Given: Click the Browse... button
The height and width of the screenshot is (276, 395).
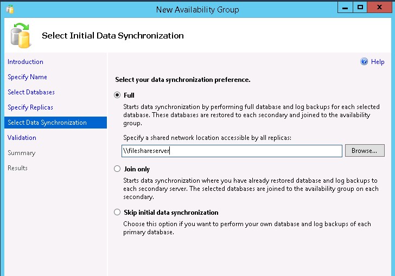Looking at the screenshot, I should 365,151.
